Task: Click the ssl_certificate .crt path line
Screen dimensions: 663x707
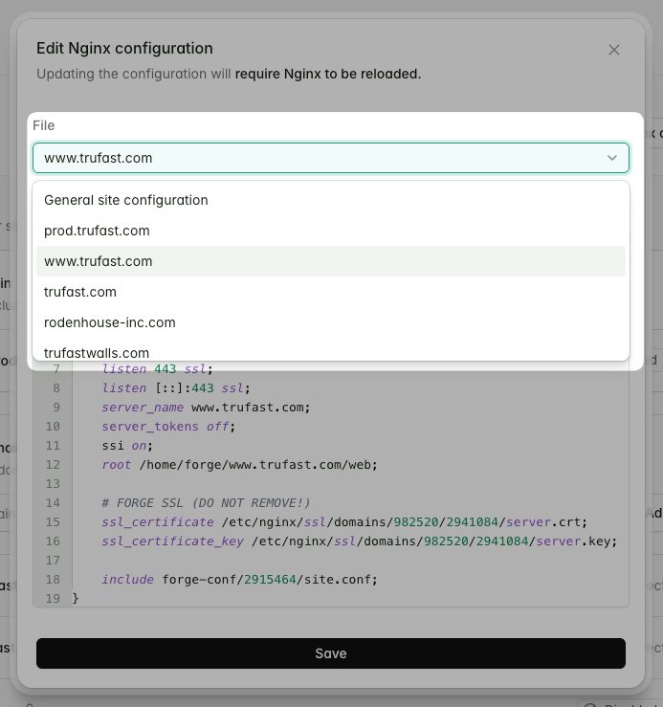Action: pos(344,522)
